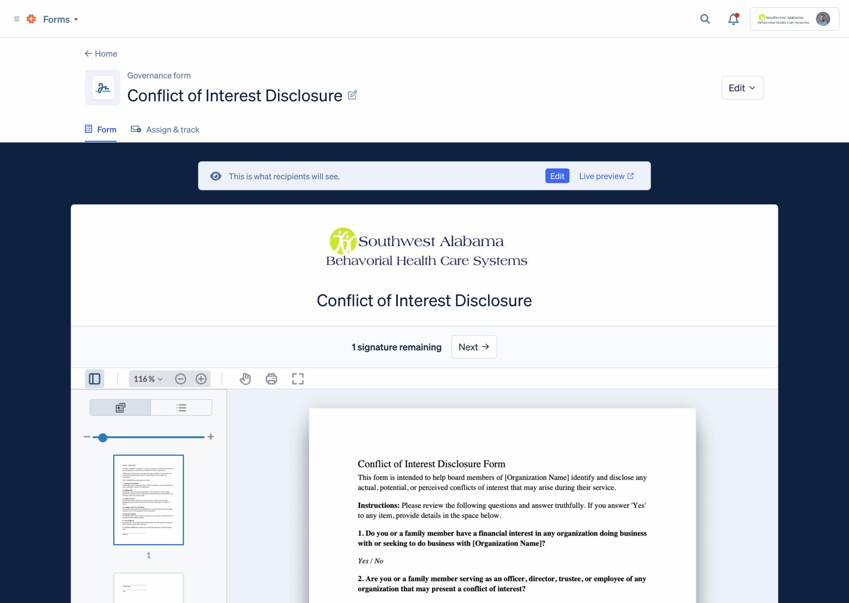Go back to Home
The image size is (849, 603).
101,53
